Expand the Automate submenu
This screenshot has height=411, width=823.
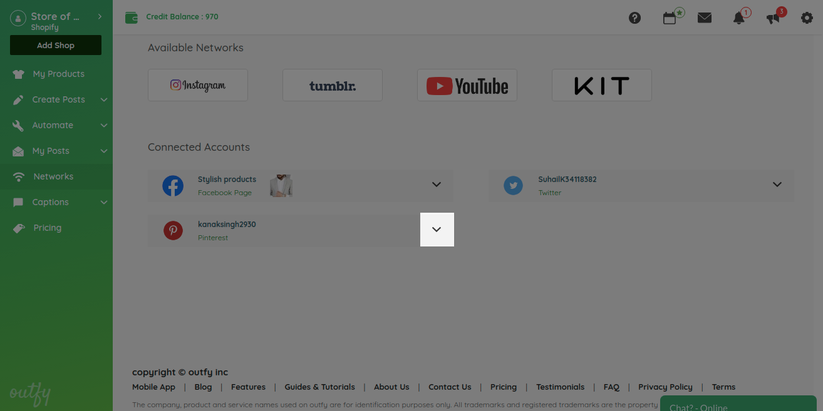104,125
